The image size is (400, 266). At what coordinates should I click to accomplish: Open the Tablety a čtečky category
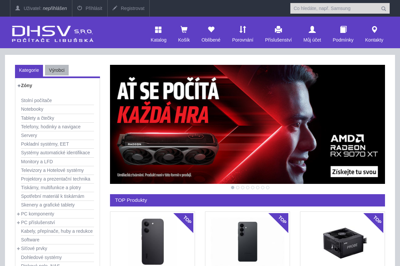pyautogui.click(x=37, y=118)
